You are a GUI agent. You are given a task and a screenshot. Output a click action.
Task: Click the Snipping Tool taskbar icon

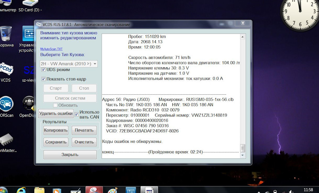94,190
